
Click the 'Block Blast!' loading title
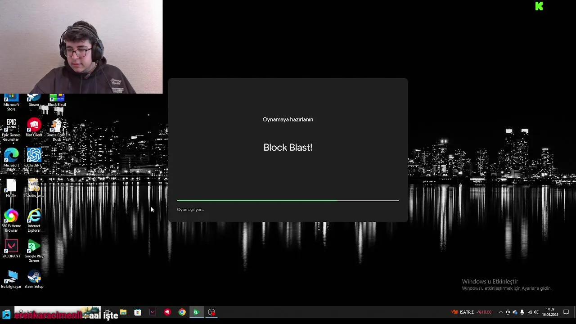tap(288, 148)
